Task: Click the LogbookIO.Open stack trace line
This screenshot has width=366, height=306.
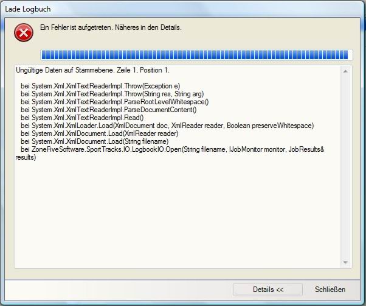Action: (172, 149)
